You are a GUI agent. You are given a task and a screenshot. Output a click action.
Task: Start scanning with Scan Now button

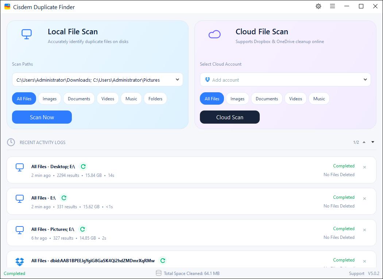[x=42, y=117]
